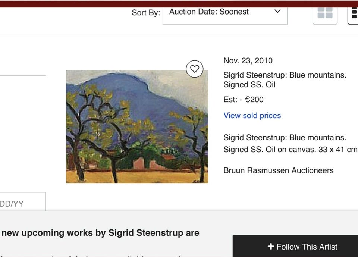The height and width of the screenshot is (257, 358).
Task: Click the plus icon on Follow button
Action: (x=271, y=247)
